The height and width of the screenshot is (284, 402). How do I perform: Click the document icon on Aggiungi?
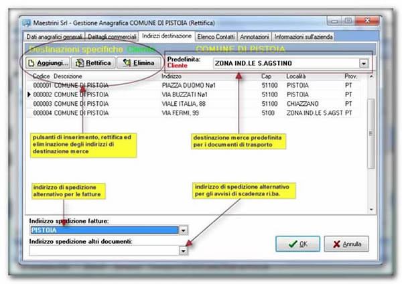31,63
